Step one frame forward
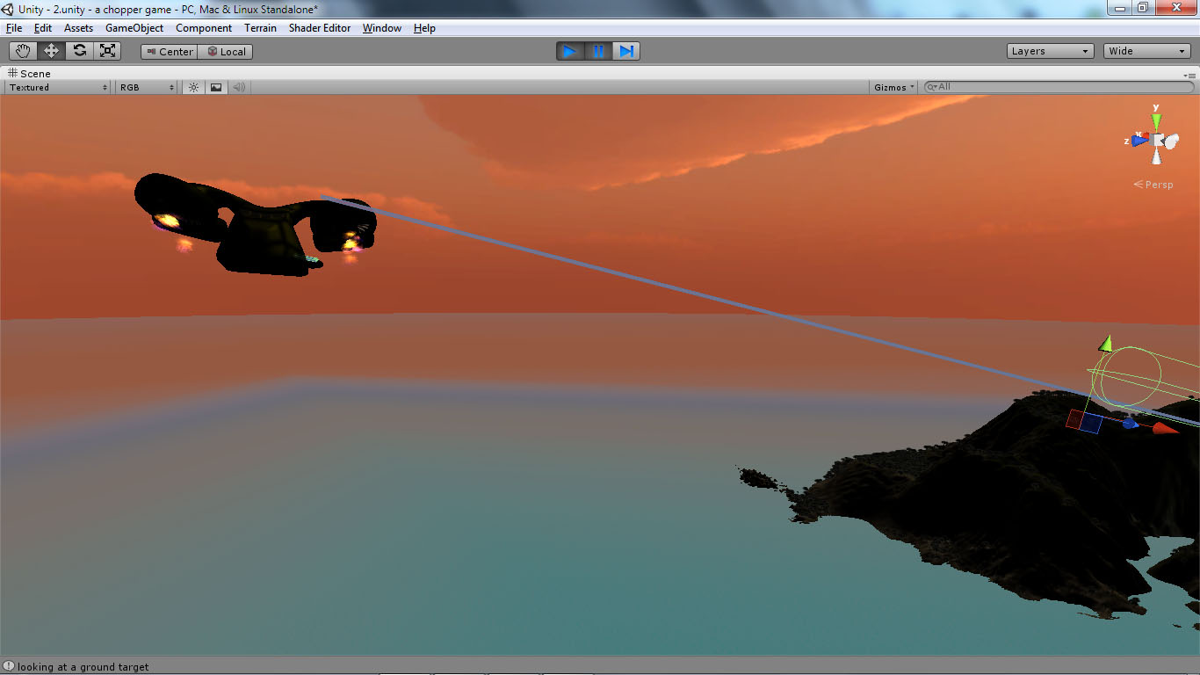1200x675 pixels. click(626, 51)
